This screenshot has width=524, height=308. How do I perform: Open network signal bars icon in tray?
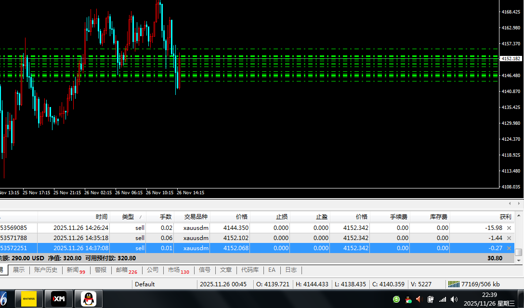point(442,299)
